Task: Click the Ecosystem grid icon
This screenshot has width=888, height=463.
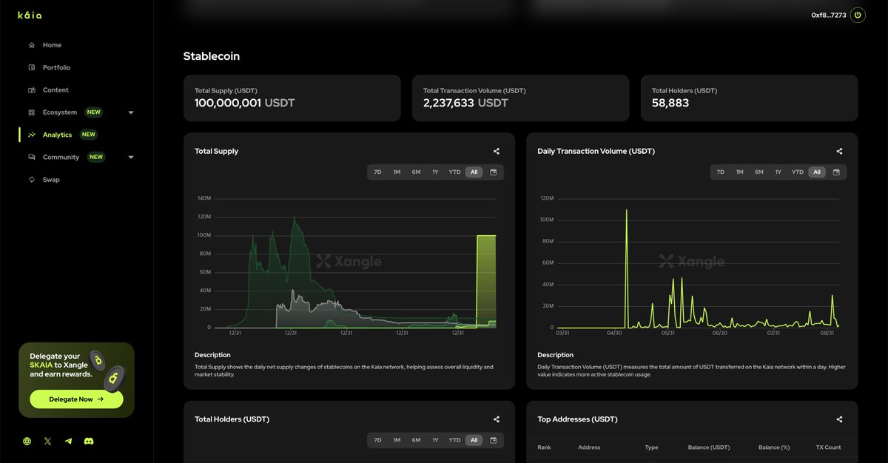Action: (x=32, y=112)
